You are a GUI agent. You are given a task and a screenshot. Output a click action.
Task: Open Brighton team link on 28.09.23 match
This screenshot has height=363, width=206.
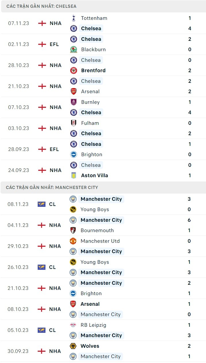(91, 154)
